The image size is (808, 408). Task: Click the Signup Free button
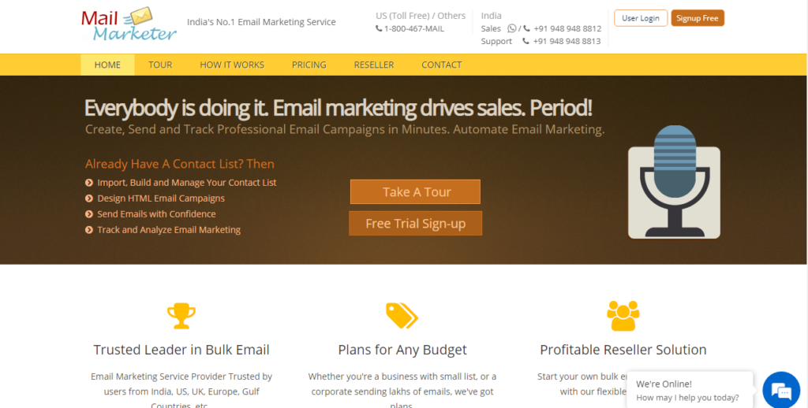tap(698, 18)
